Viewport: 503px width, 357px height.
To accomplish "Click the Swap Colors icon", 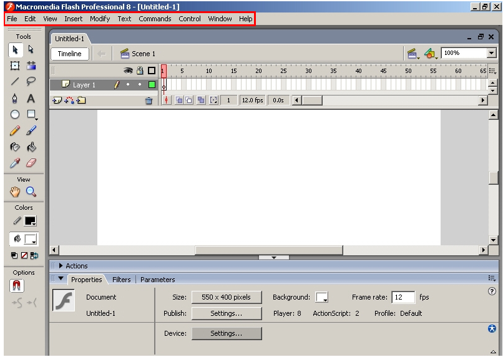I will pyautogui.click(x=34, y=256).
